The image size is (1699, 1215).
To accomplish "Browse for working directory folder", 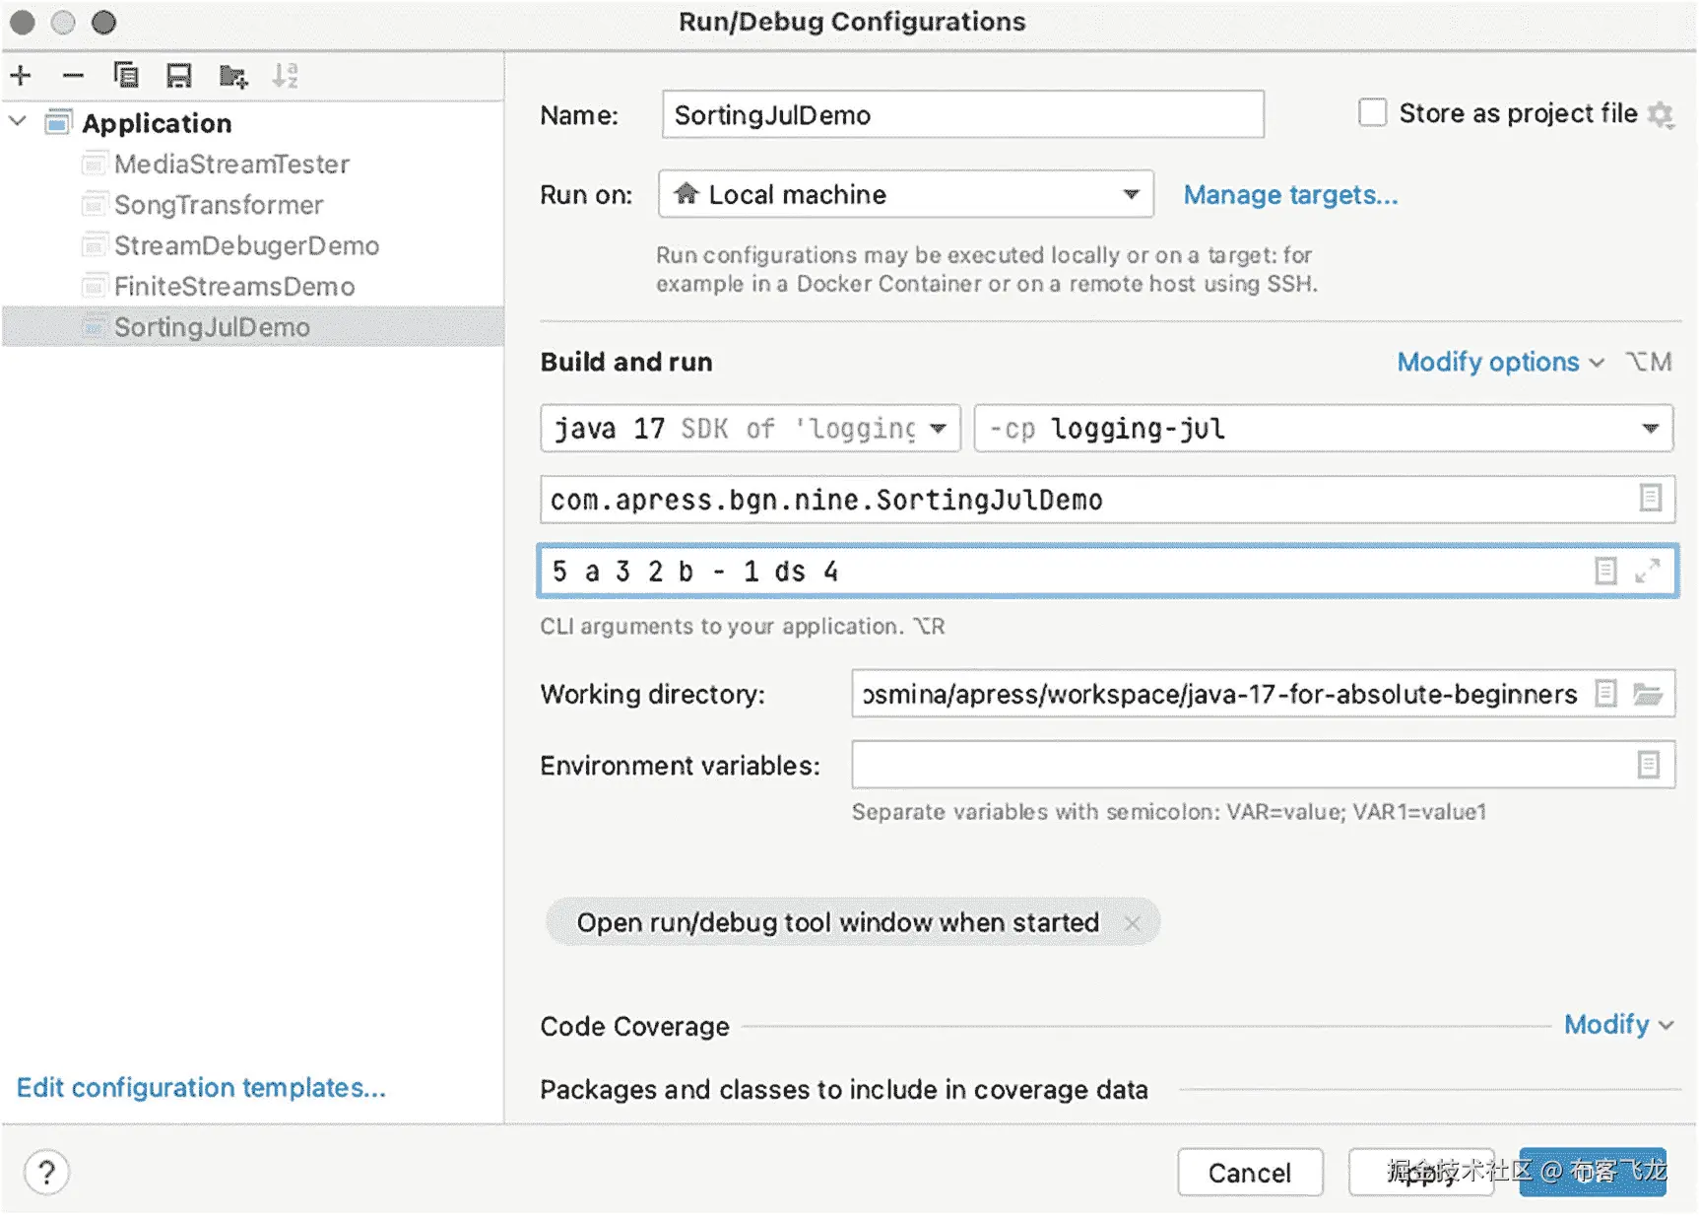I will [x=1648, y=695].
